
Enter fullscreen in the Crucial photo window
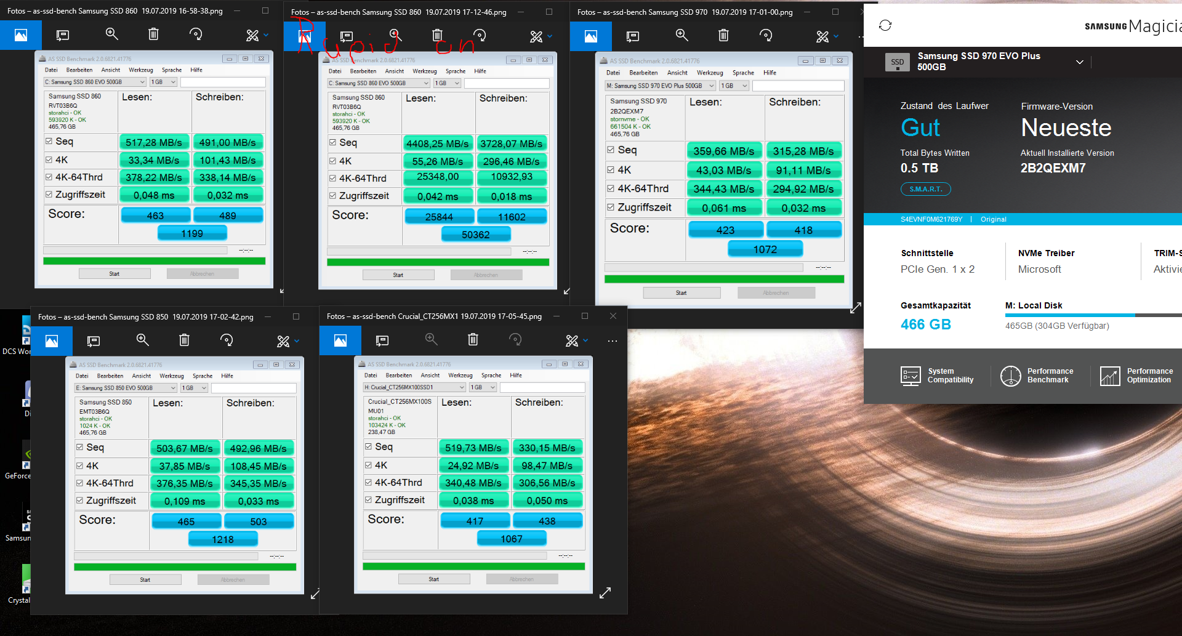point(605,592)
